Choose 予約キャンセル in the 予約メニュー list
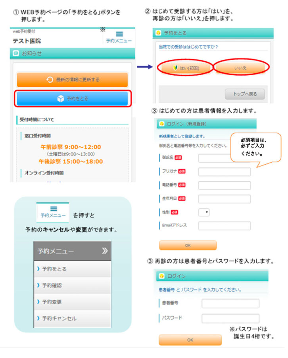 [72, 319]
